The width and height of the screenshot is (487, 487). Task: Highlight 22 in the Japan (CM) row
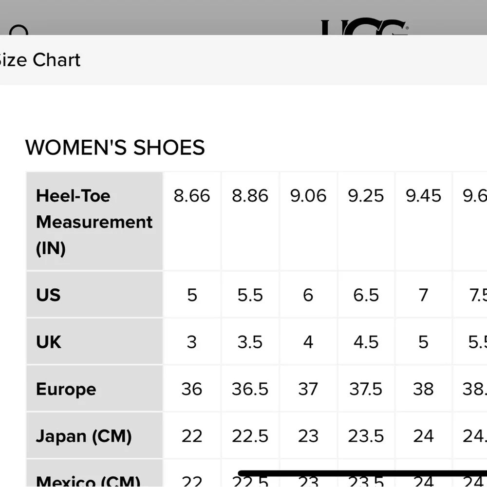(x=192, y=435)
